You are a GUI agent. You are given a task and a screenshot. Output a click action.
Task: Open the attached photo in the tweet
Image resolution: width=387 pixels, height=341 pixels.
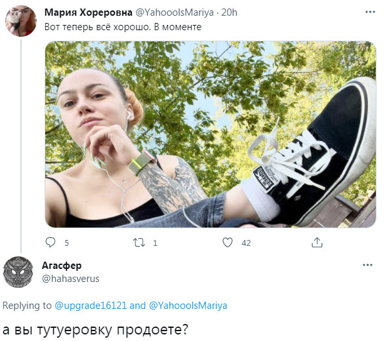tap(211, 134)
